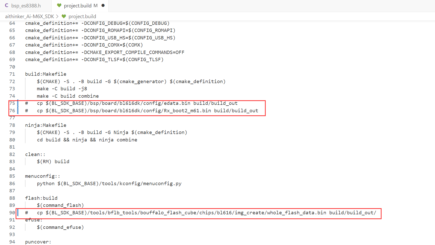Click the make -C build combine line
The image size is (435, 245).
68,96
